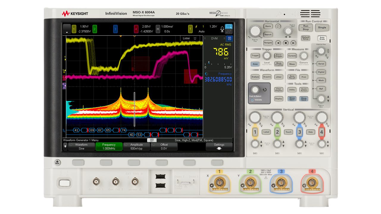Push the Help button
Image resolution: width=381 pixels, height=214 pixels.
(310, 132)
